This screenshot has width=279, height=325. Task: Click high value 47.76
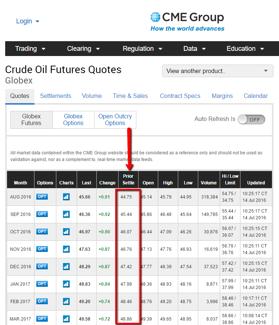pyautogui.click(x=166, y=249)
